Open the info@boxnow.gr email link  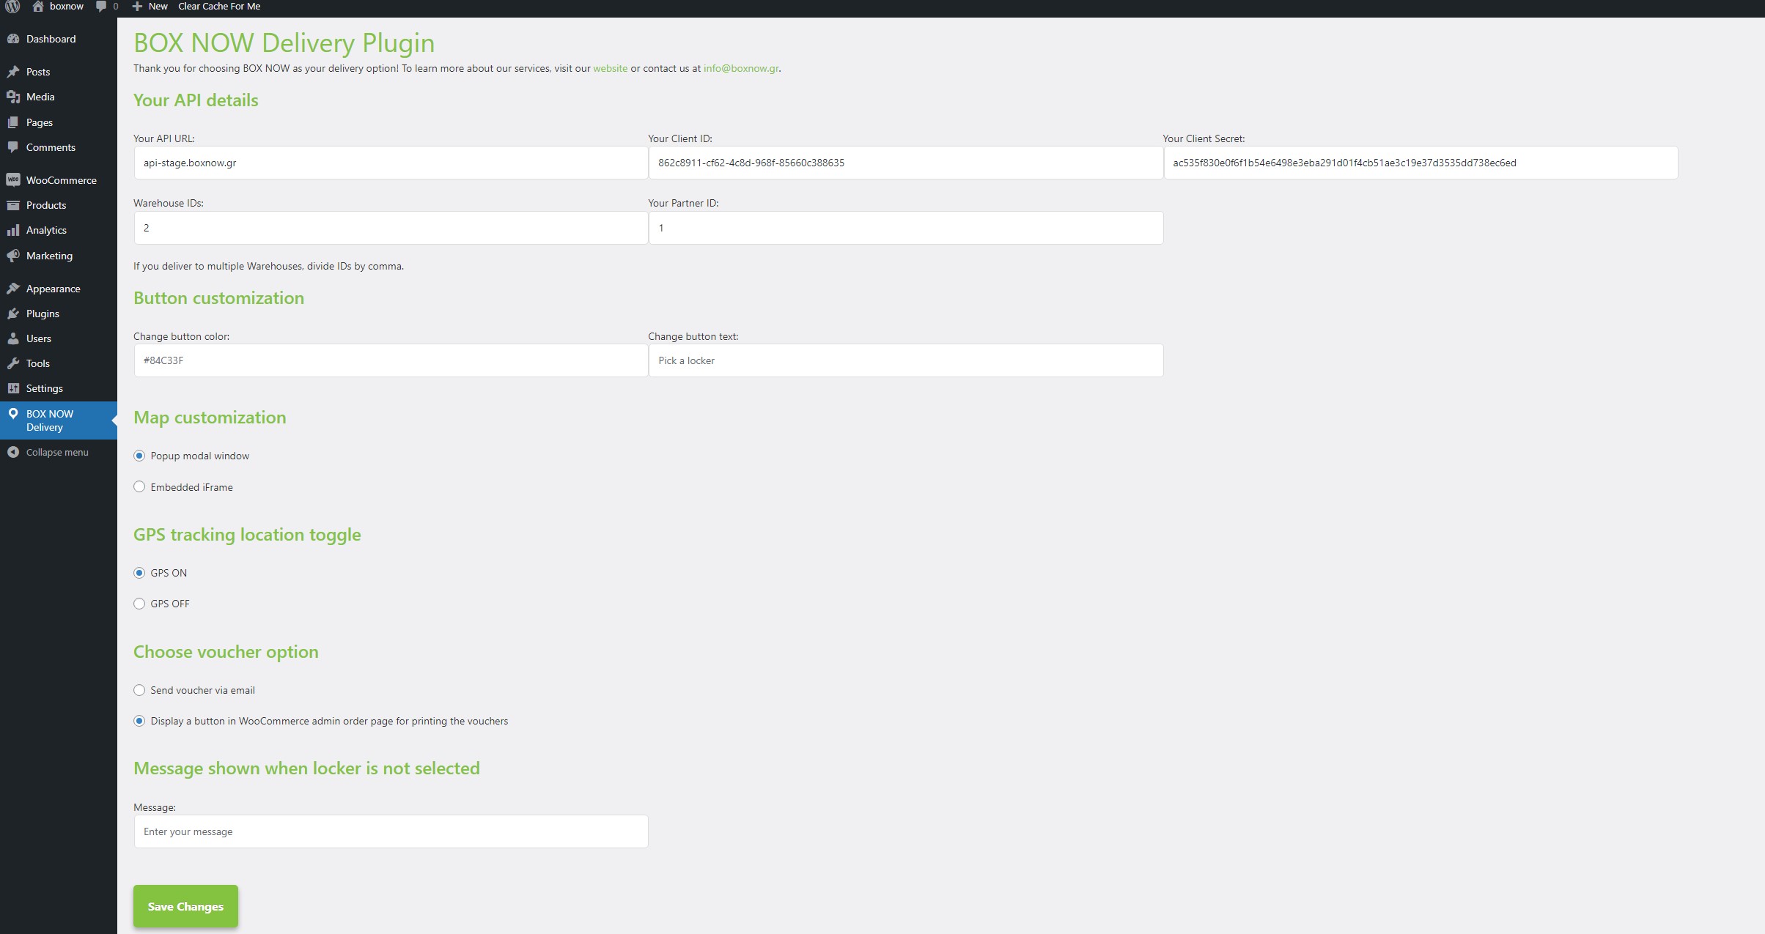click(740, 68)
